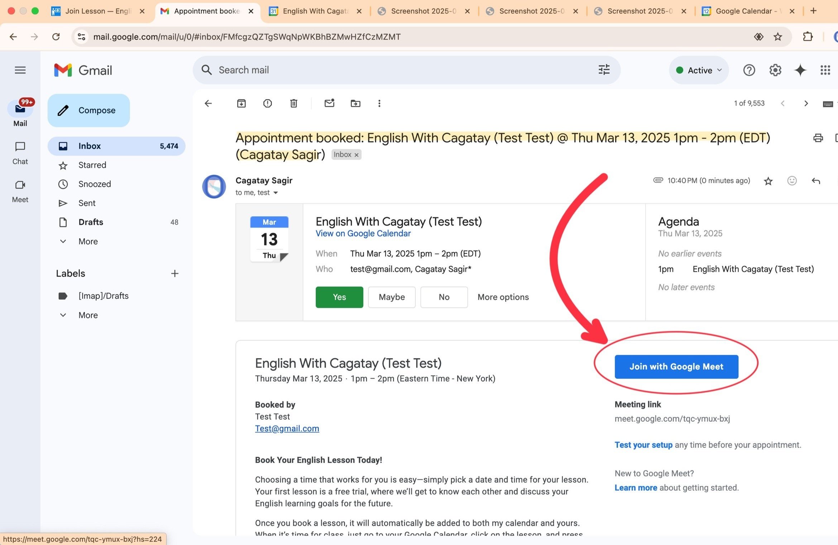Image resolution: width=838 pixels, height=545 pixels.
Task: RSVP No to the appointment
Action: (444, 297)
